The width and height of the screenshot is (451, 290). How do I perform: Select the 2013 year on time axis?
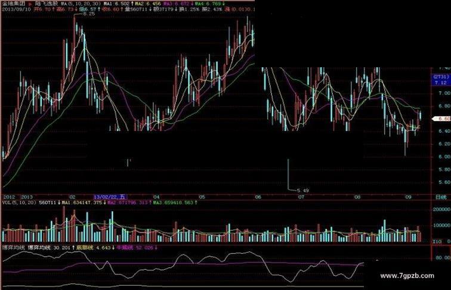click(27, 197)
